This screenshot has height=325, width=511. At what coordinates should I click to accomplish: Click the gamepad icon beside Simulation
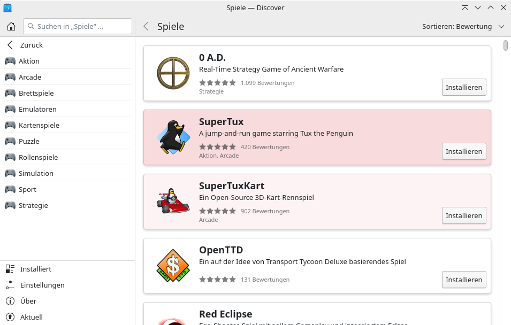tap(10, 173)
